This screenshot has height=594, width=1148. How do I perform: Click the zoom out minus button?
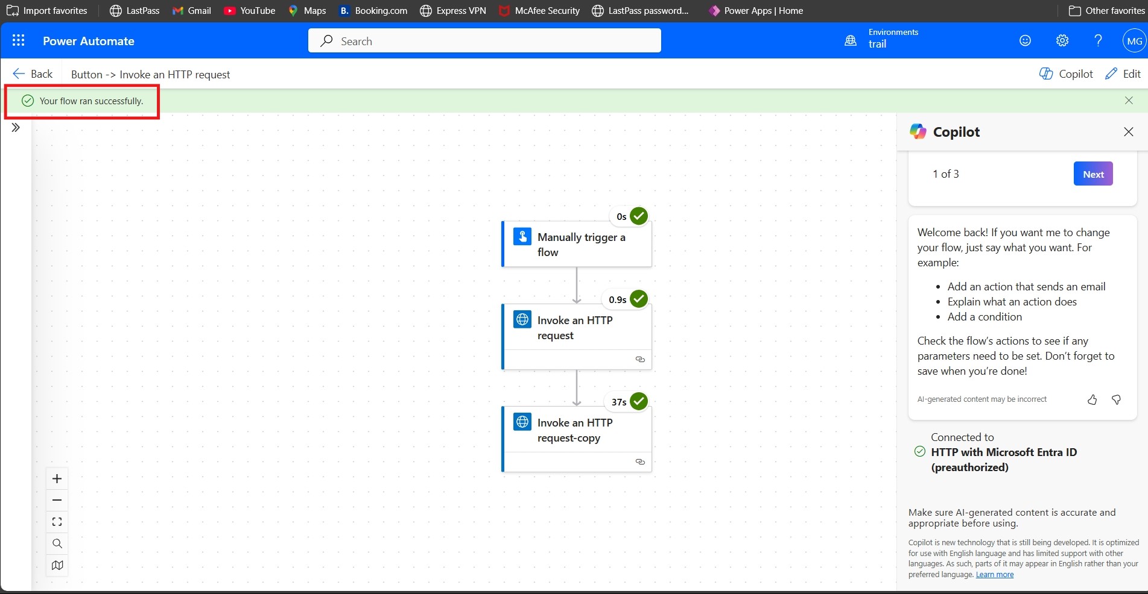pyautogui.click(x=57, y=500)
